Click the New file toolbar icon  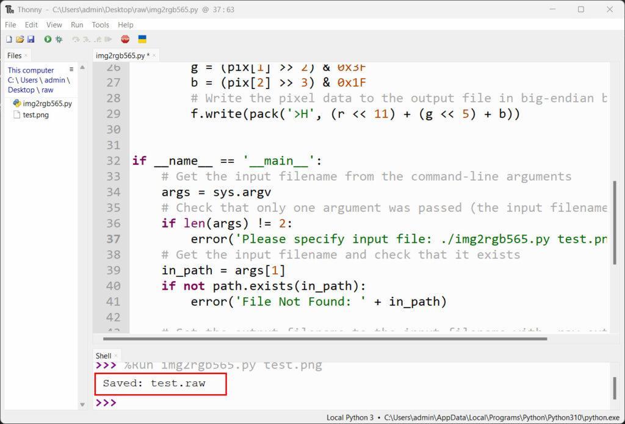9,39
